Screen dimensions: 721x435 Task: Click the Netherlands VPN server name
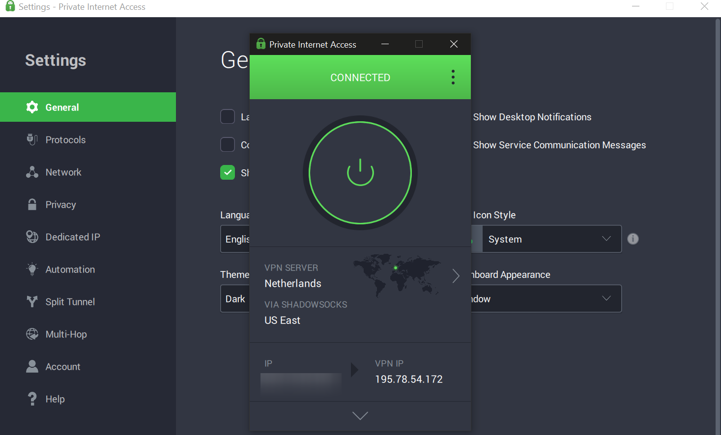click(x=293, y=283)
